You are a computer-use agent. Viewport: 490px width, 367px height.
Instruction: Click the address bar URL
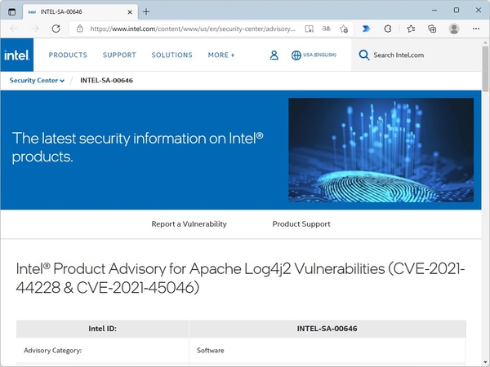coord(193,29)
